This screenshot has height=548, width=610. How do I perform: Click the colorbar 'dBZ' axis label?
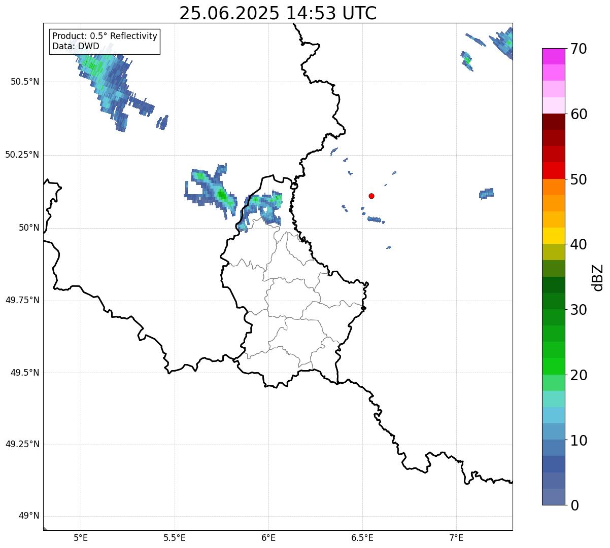[598, 277]
